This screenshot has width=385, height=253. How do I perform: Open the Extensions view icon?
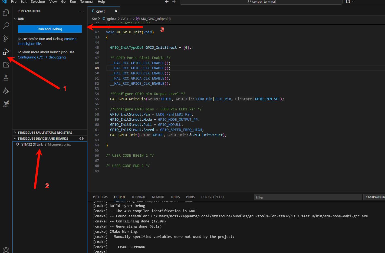click(6, 65)
